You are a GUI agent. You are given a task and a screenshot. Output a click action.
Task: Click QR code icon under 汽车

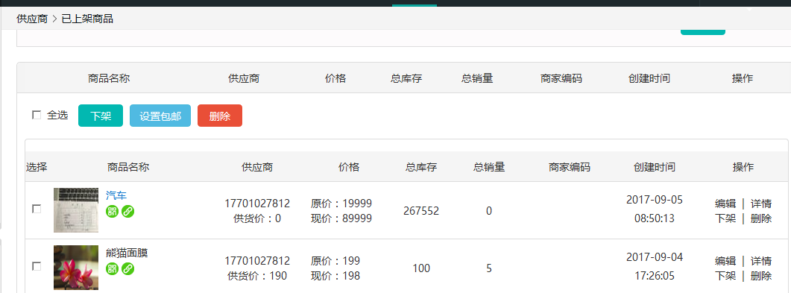click(x=112, y=211)
